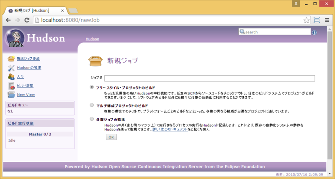Open the Master node link
Image resolution: width=335 pixels, height=179 pixels.
(x=36, y=134)
